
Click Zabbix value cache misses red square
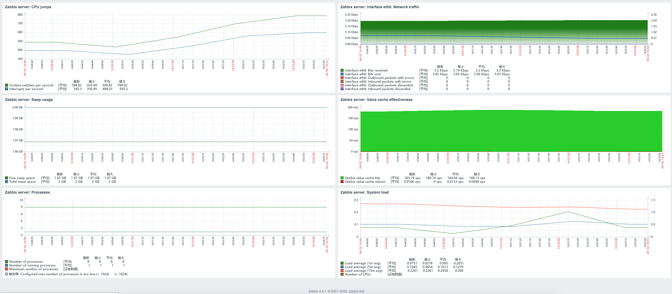tap(342, 182)
